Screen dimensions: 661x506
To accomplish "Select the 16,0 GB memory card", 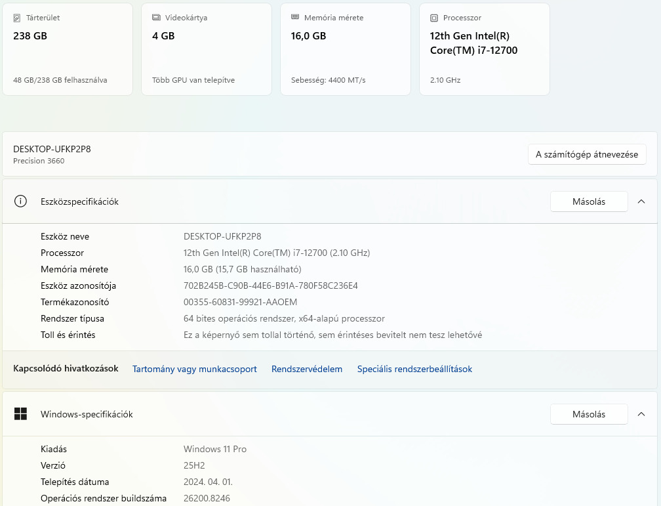I will [x=346, y=49].
